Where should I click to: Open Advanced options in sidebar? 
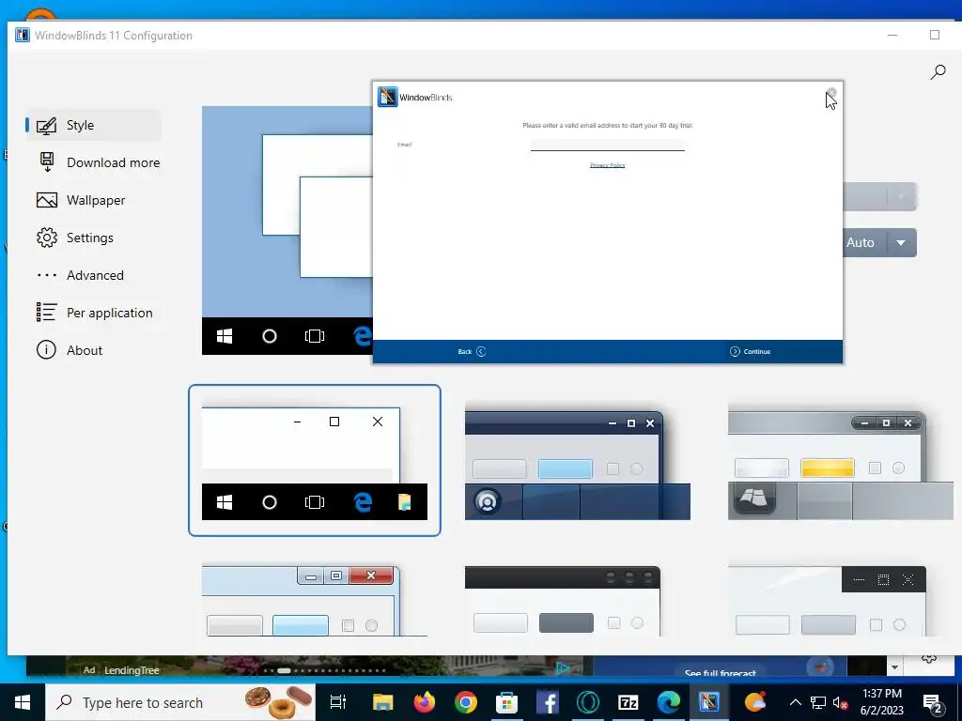(80, 275)
